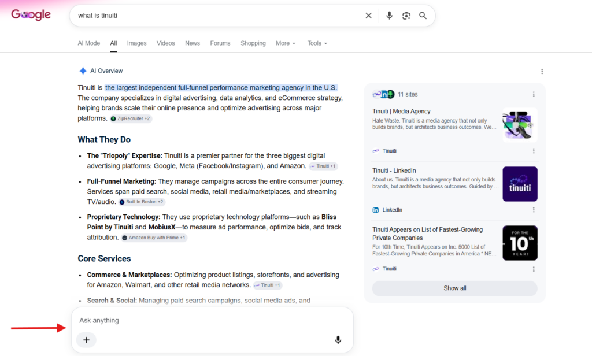Click the LinkedIn source icon
Screen dimensions: 592x356
coord(376,210)
